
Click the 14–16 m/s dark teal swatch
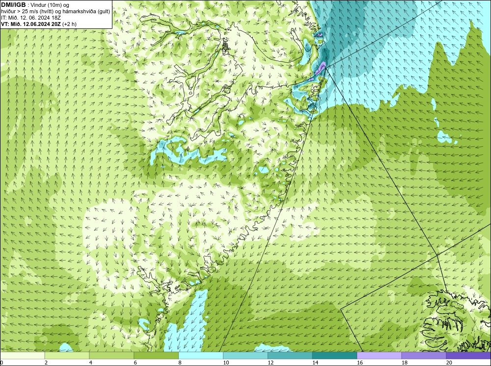pyautogui.click(x=335, y=356)
